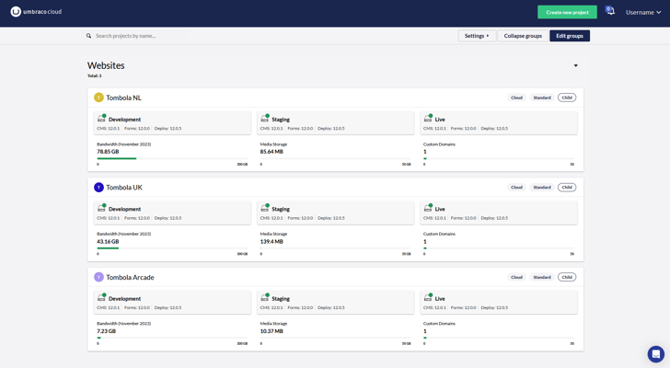Click the Standard tag on Tombola Arcade
Viewport: 670px width, 368px height.
point(542,277)
